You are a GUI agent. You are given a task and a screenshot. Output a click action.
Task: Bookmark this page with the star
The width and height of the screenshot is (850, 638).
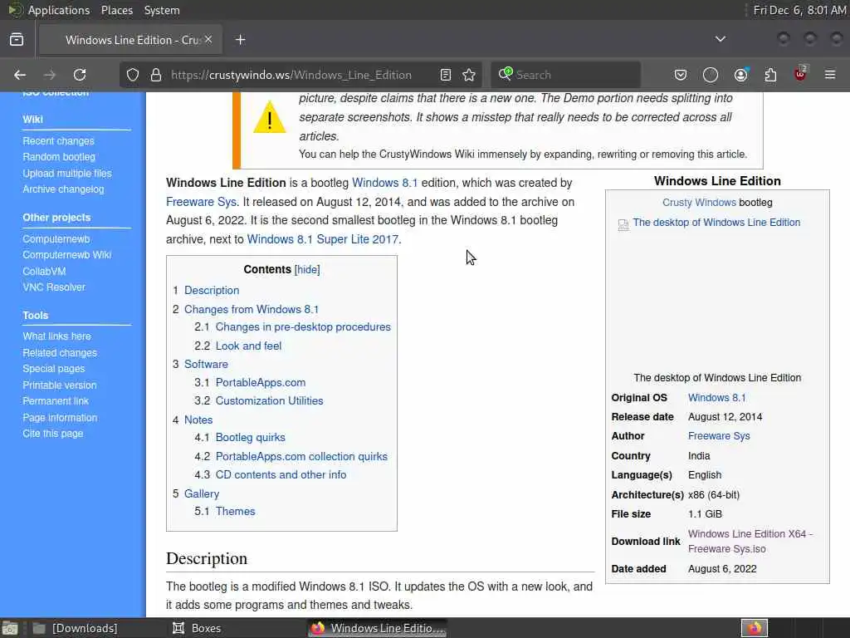coord(469,75)
